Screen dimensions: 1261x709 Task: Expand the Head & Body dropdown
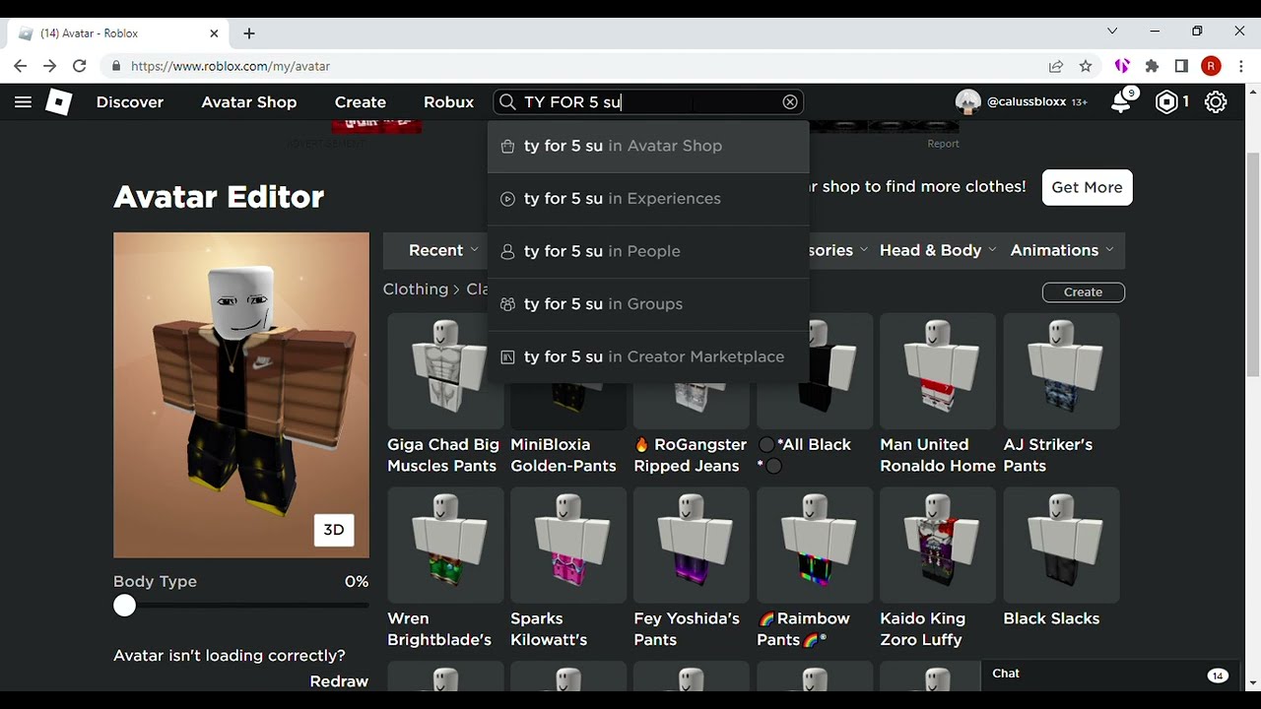click(x=938, y=250)
